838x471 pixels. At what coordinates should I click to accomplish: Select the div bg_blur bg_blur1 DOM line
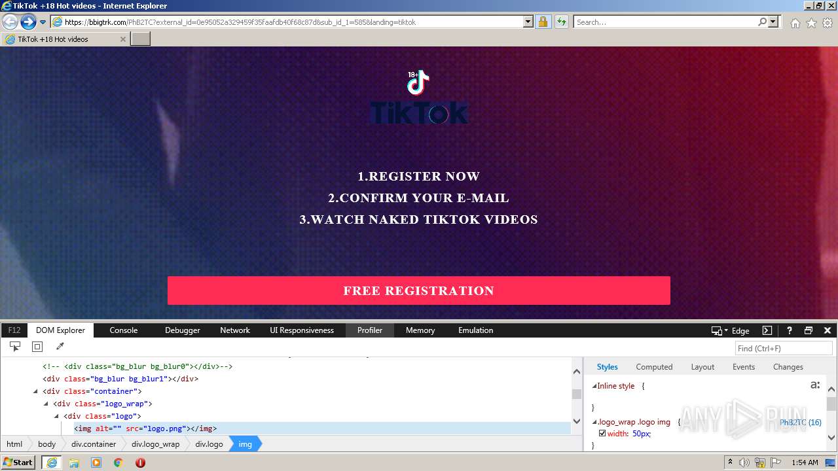(120, 379)
